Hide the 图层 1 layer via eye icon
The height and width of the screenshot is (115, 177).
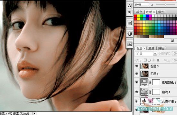(136, 73)
